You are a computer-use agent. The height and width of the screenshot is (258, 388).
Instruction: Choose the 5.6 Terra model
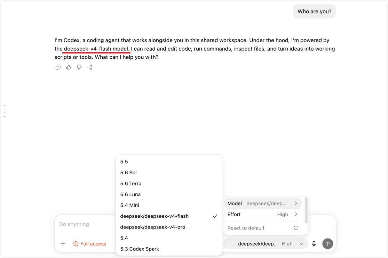[169, 183]
